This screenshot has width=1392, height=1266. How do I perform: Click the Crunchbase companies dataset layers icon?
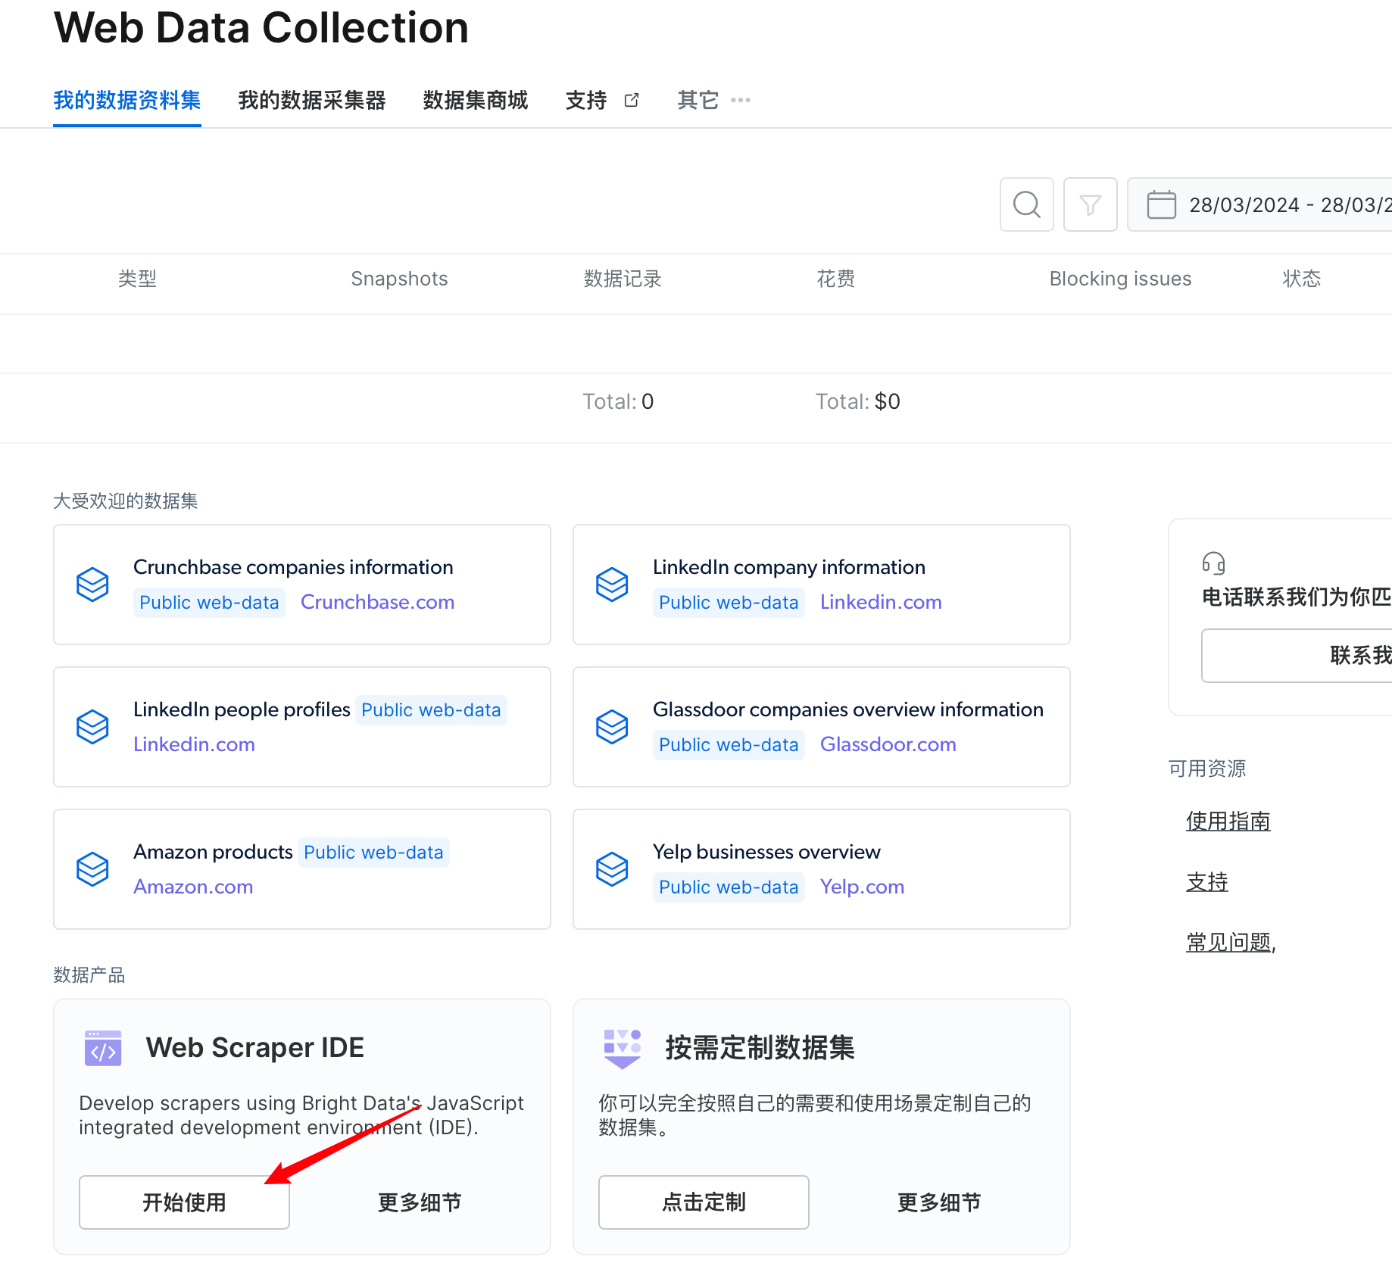point(92,585)
